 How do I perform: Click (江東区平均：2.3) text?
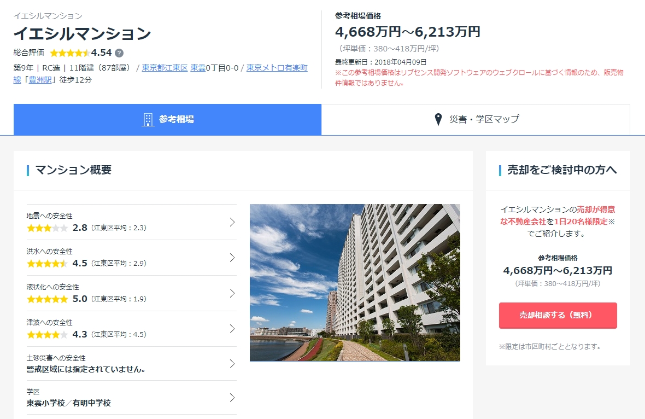click(x=119, y=228)
